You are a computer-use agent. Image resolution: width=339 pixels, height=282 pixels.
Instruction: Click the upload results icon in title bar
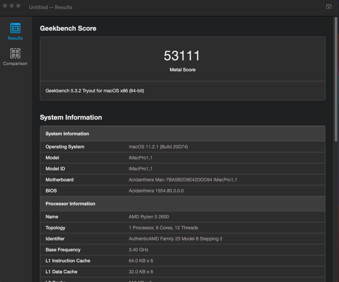coord(329,7)
